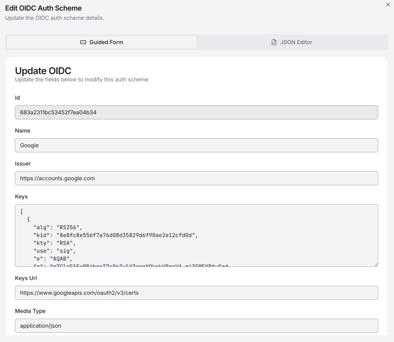Click the Update OIDC heading
This screenshot has height=342, width=394.
(x=43, y=71)
